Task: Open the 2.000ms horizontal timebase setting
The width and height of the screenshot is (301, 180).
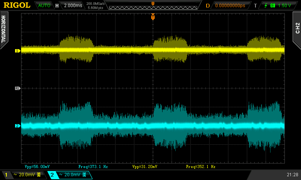Action: [x=73, y=6]
